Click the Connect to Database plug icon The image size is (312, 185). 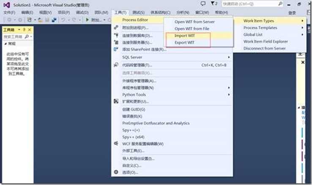click(x=116, y=35)
